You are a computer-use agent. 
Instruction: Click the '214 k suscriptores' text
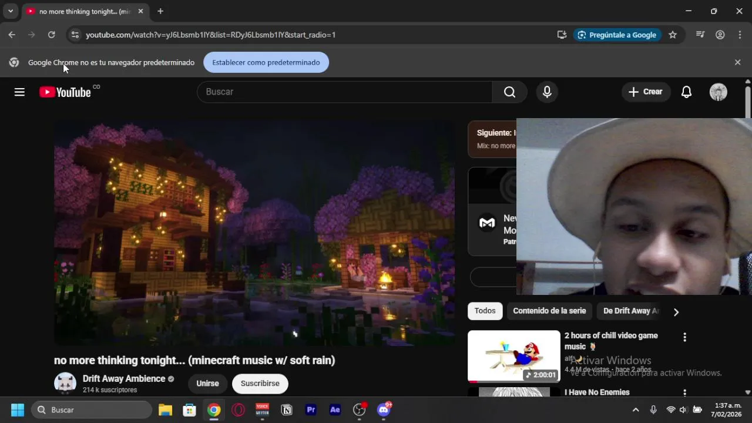pos(110,390)
